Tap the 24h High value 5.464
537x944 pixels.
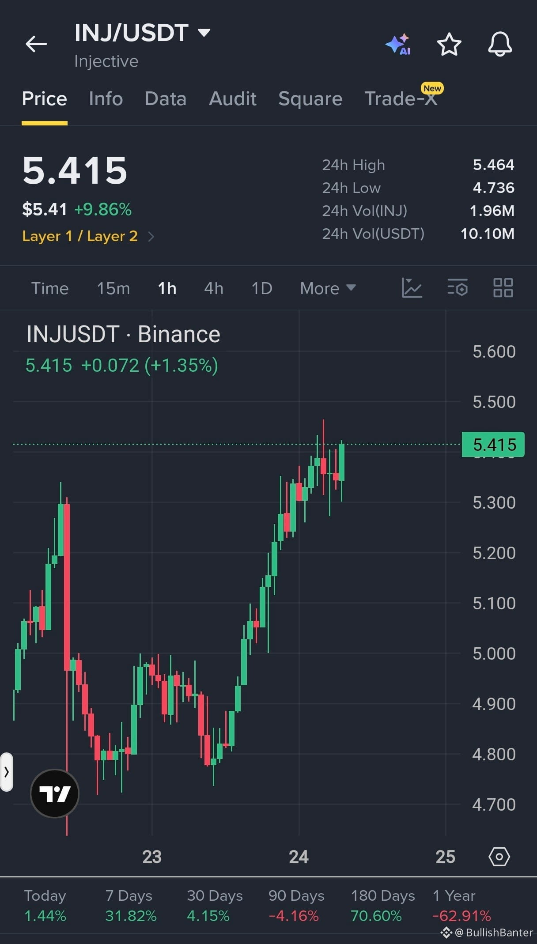(x=494, y=165)
